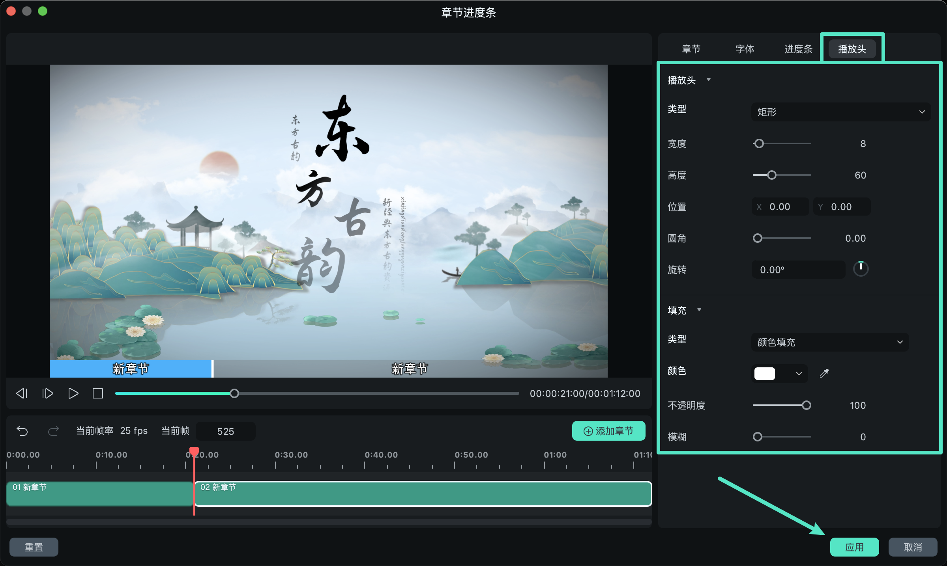Image resolution: width=947 pixels, height=566 pixels.
Task: Select the 02 新章节 timeline clip
Action: coord(423,493)
